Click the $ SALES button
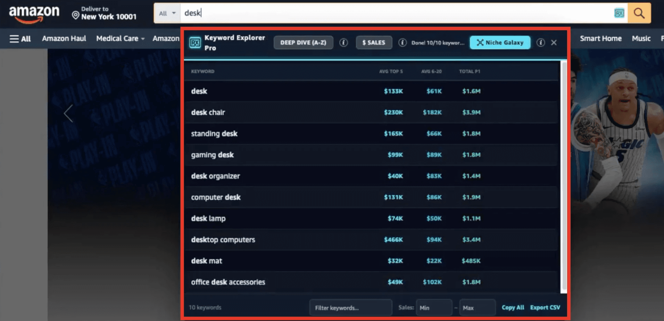This screenshot has height=321, width=664. [374, 42]
